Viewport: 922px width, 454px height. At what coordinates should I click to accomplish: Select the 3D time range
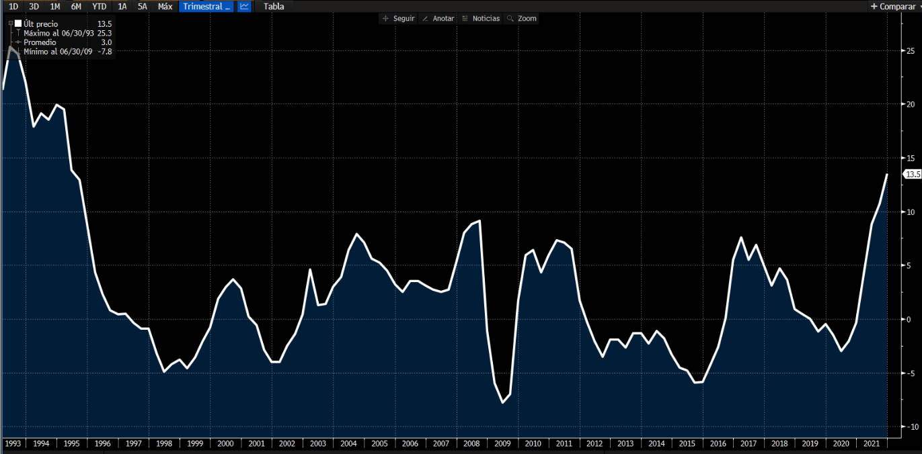pos(34,6)
